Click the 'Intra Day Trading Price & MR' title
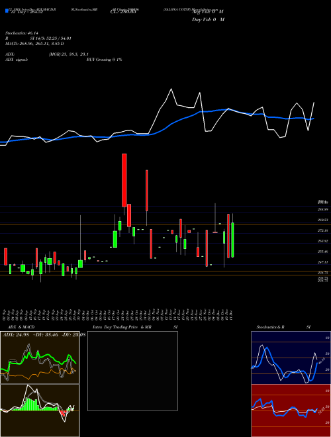 pos(123,327)
